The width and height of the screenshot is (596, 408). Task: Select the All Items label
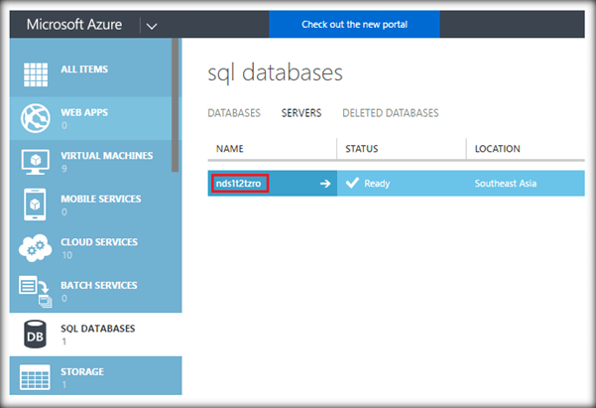coord(84,69)
